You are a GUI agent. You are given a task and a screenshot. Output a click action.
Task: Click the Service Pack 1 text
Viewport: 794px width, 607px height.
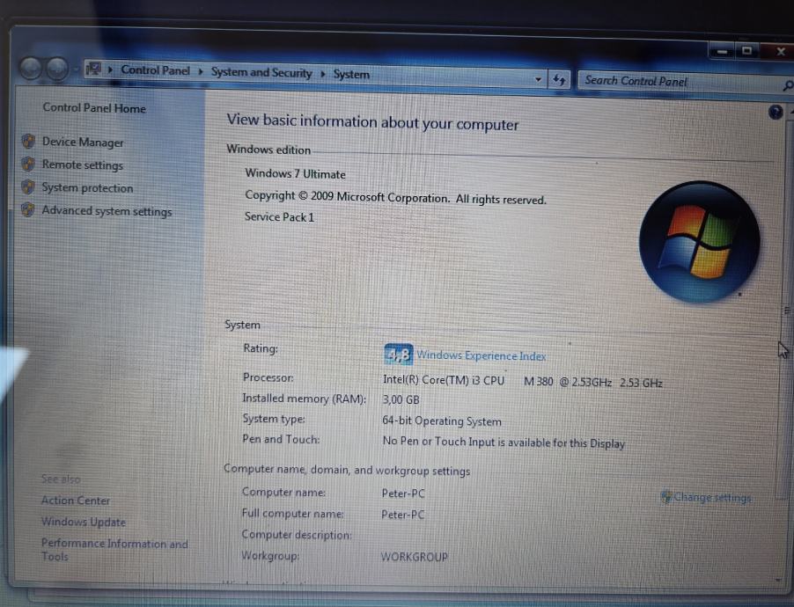(x=280, y=217)
